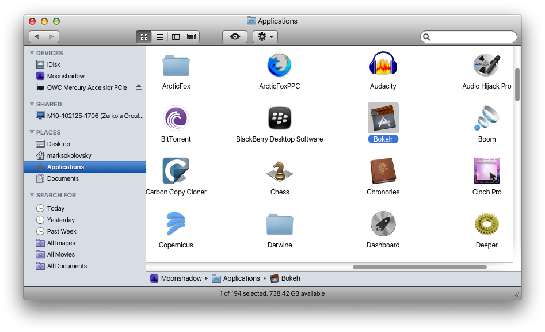Viewport: 545px width, 332px height.
Task: Click the Audio Hijack Pro icon
Action: pyautogui.click(x=486, y=65)
